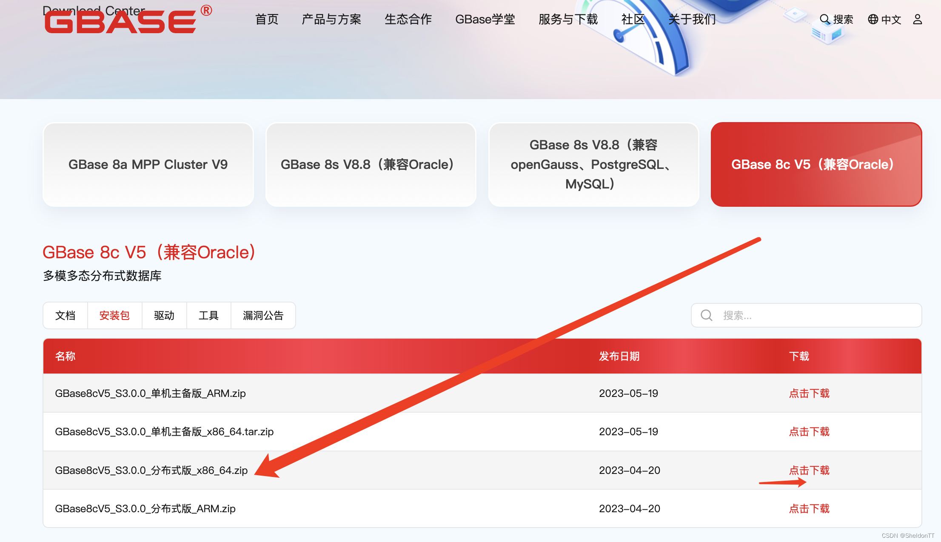This screenshot has height=542, width=941.
Task: Select the GBase 8a MPP Cluster V9 card
Action: (148, 165)
